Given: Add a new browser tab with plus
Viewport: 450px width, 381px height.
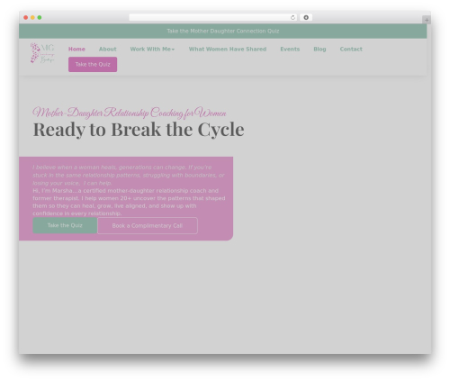Looking at the screenshot, I should point(427,20).
